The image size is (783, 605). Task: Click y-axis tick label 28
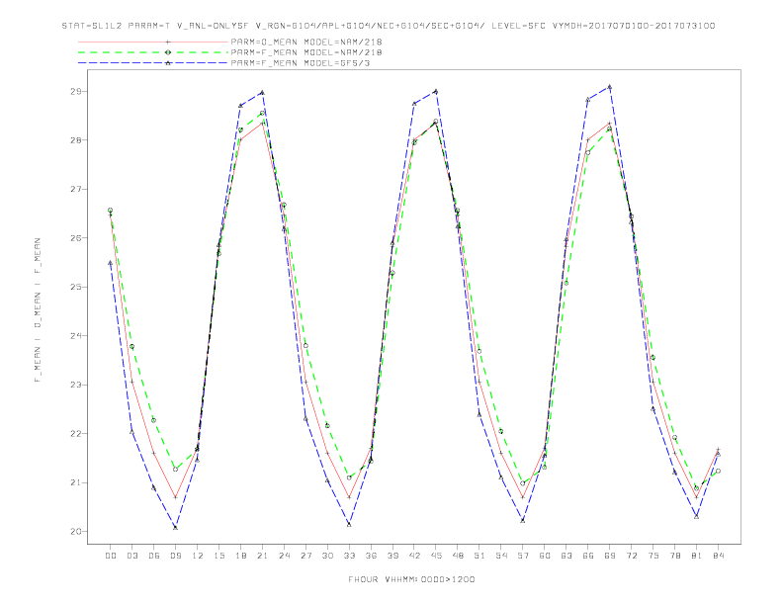(x=77, y=140)
